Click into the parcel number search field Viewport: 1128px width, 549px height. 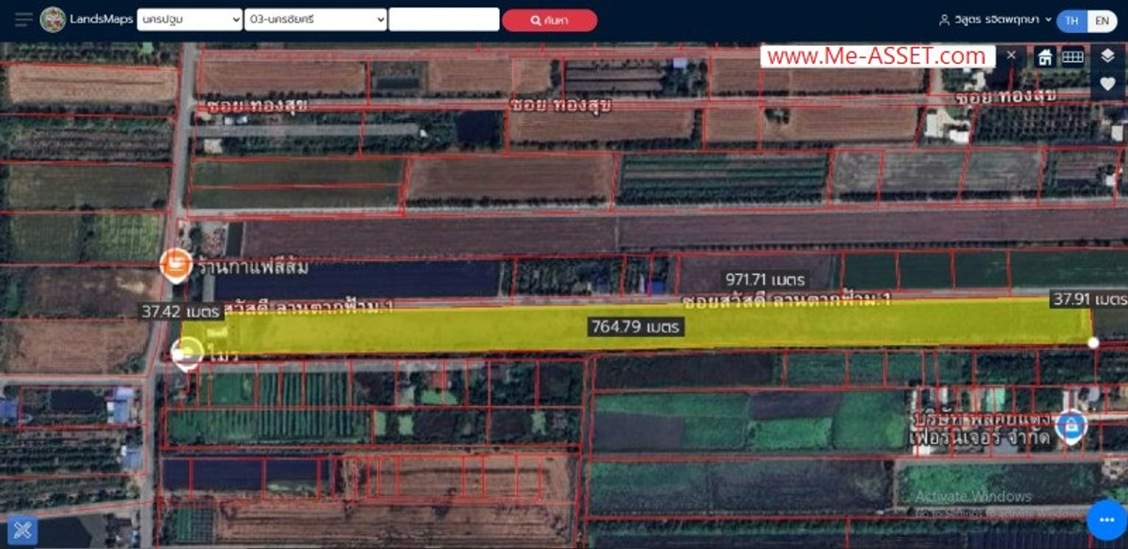[443, 20]
